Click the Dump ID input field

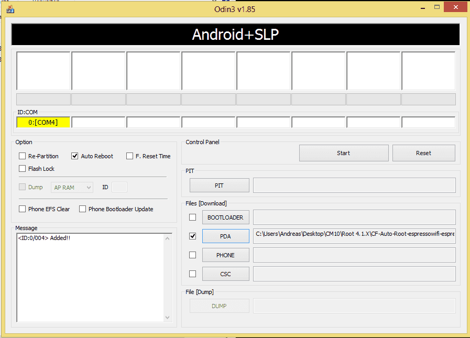tap(119, 187)
